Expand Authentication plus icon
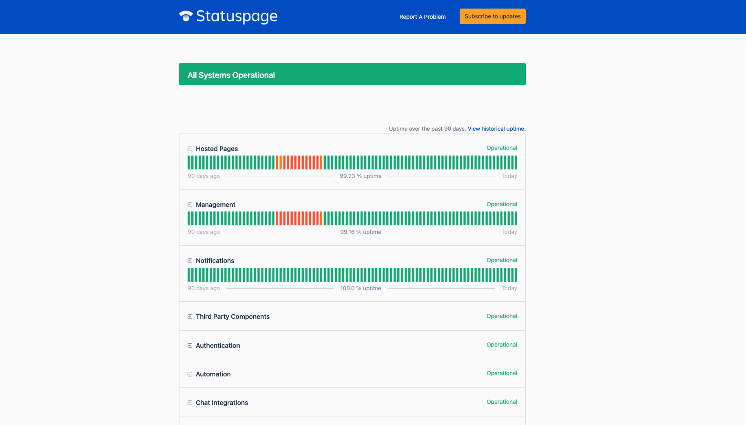The height and width of the screenshot is (425, 746). [190, 346]
